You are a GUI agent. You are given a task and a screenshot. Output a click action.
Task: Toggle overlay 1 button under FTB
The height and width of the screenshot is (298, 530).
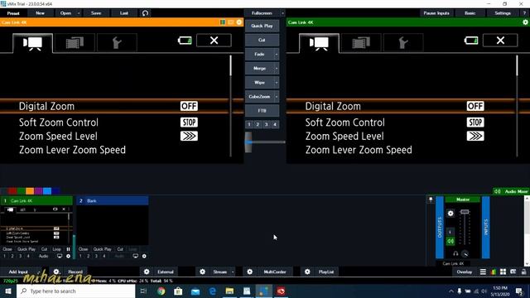coord(249,124)
